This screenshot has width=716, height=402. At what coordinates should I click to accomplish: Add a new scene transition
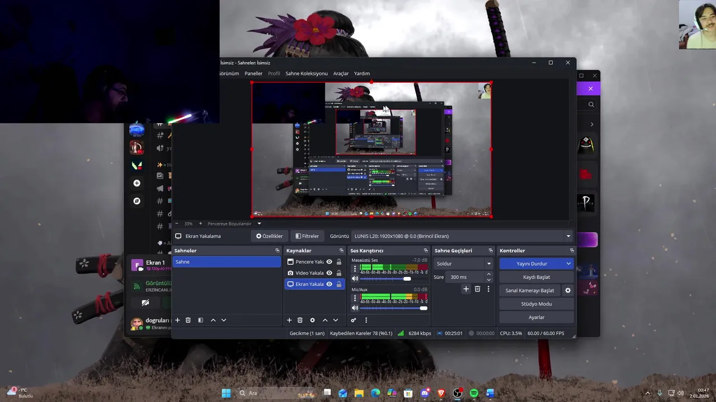[x=466, y=289]
